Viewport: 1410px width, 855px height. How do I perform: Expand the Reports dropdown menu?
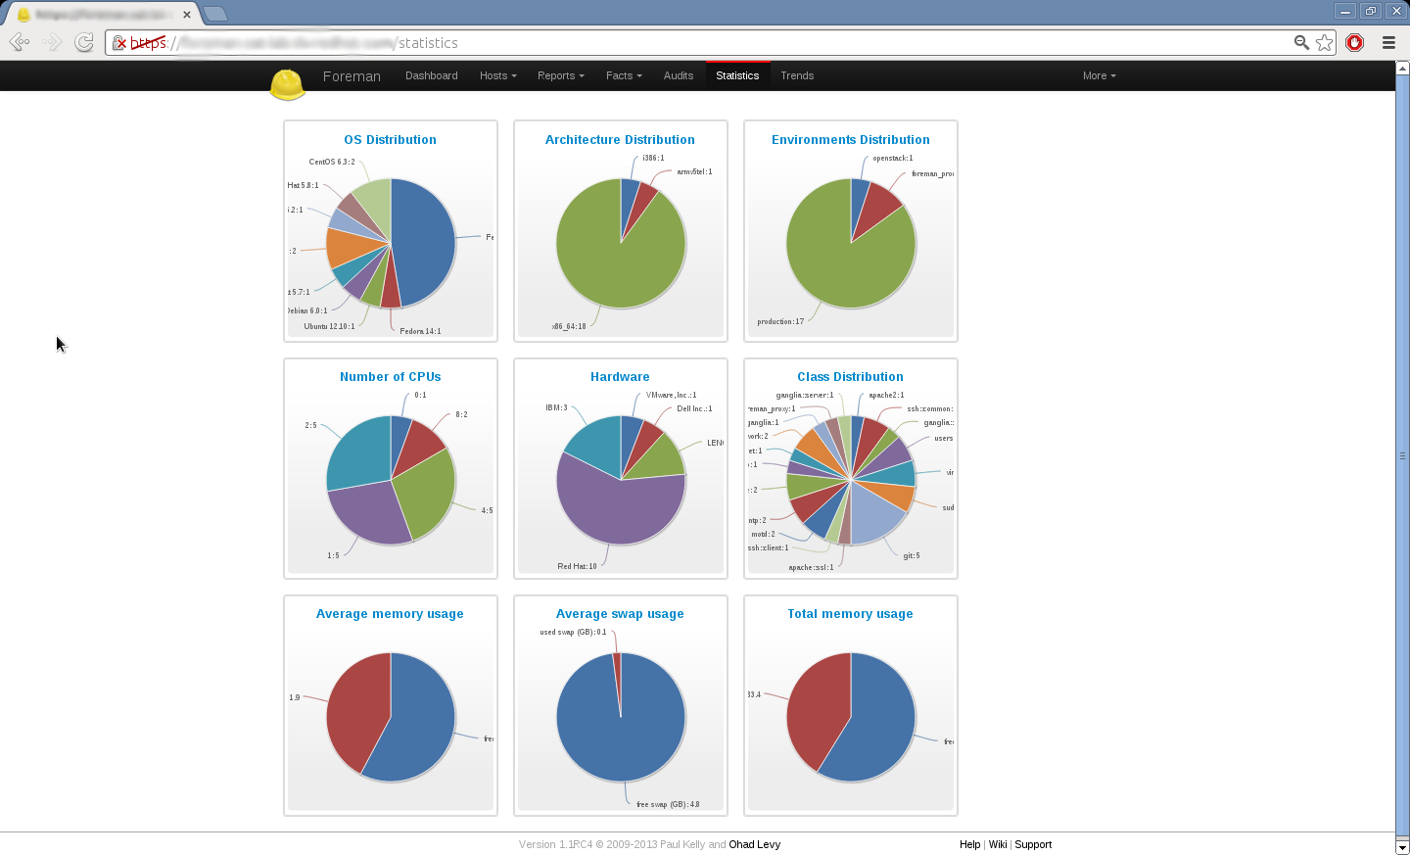560,75
